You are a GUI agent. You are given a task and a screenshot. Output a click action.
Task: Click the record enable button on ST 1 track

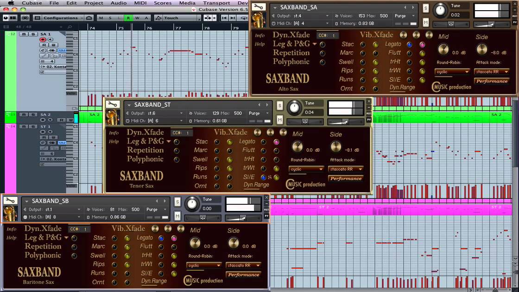pyautogui.click(x=43, y=132)
